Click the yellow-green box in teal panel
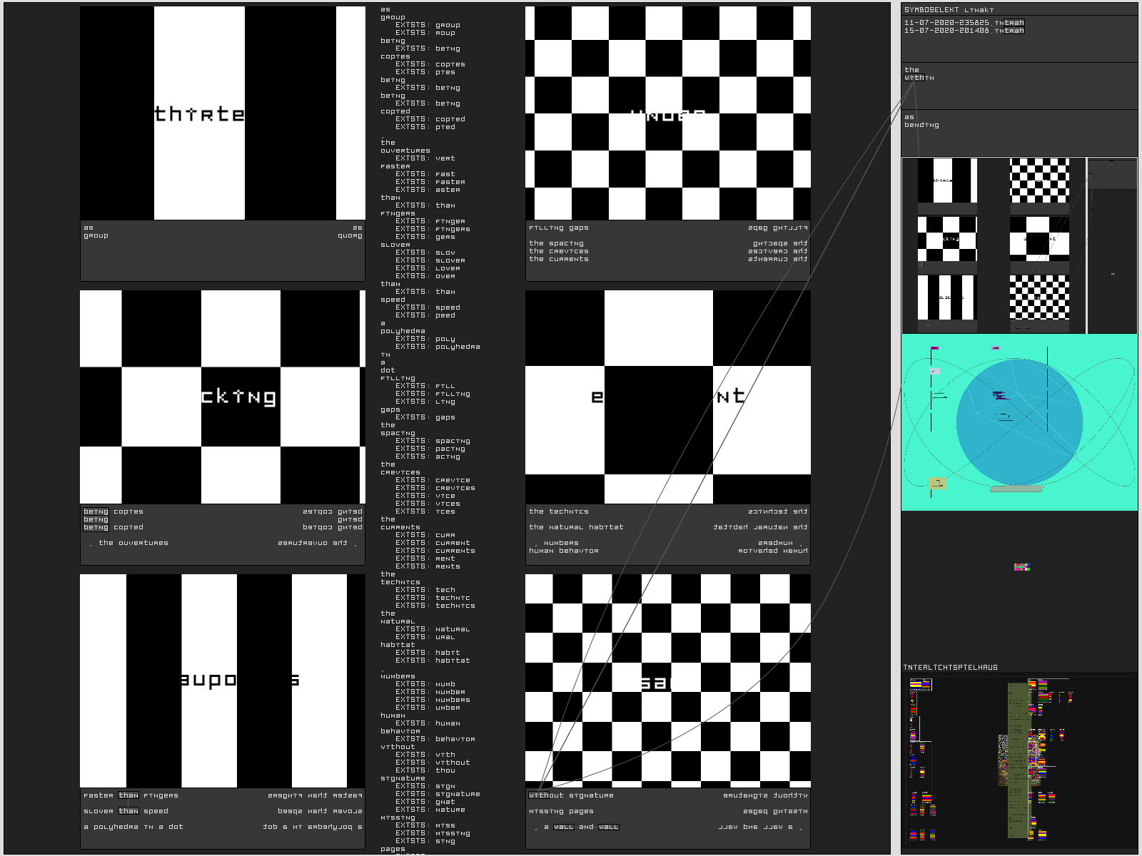 coord(937,484)
